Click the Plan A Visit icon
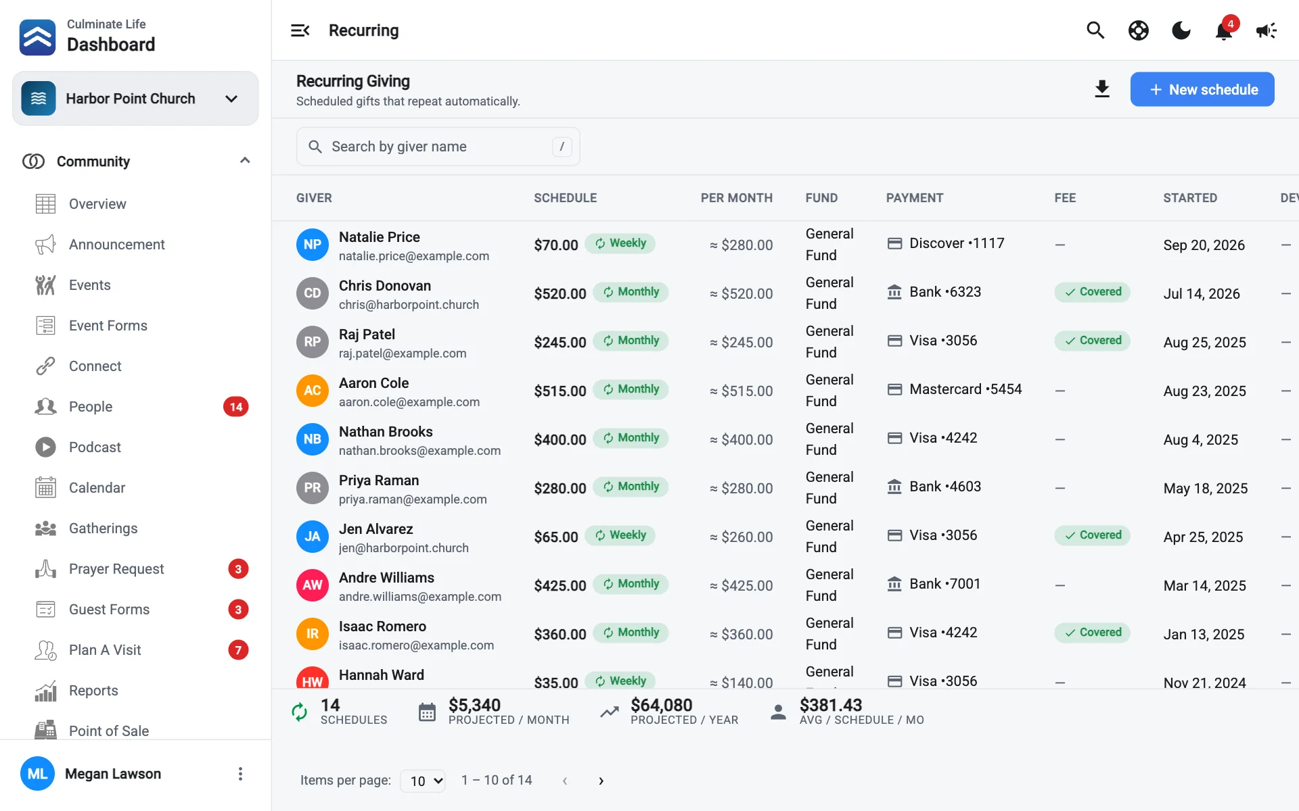The width and height of the screenshot is (1299, 811). (x=45, y=650)
